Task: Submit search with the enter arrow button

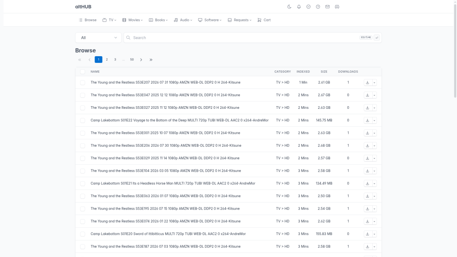Action: pos(377,37)
